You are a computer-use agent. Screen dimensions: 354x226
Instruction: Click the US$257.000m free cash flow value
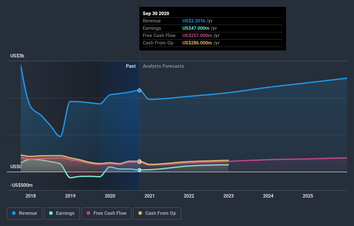tap(197, 35)
